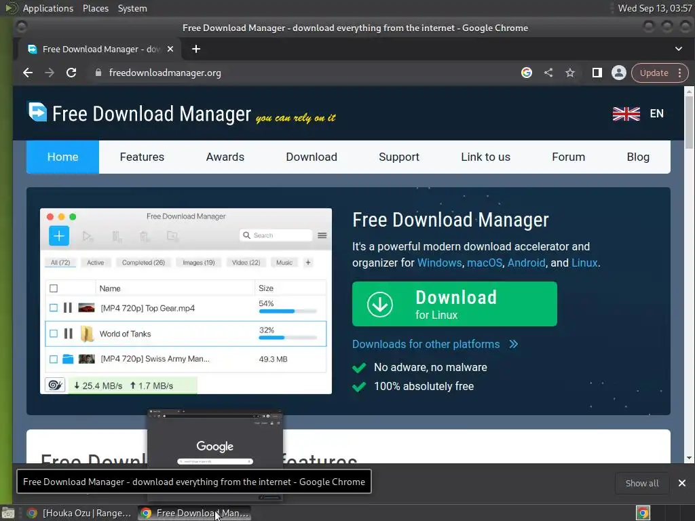
Task: Click Downloads for other platforms link
Action: point(426,344)
